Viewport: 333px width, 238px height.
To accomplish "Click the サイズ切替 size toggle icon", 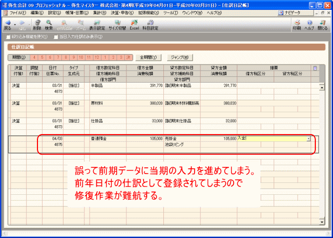I will (x=117, y=25).
